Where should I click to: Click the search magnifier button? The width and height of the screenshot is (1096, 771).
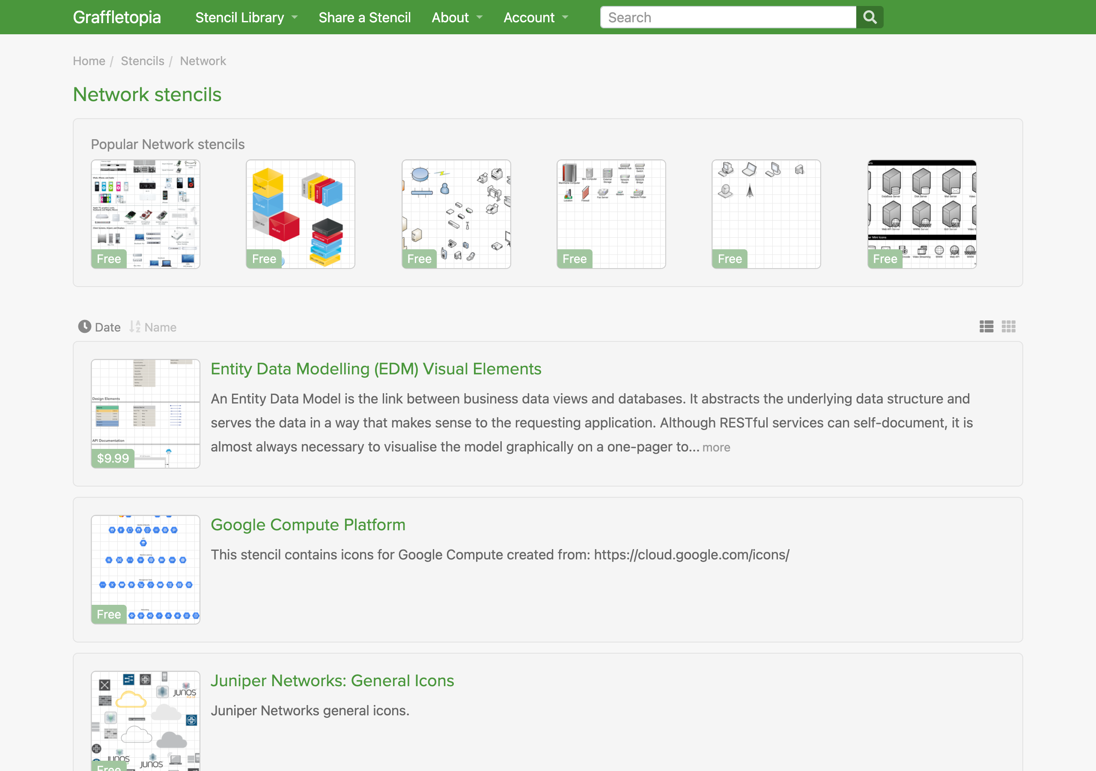coord(870,18)
